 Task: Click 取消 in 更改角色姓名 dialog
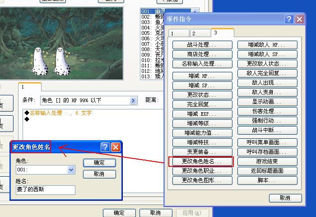[x=99, y=174]
